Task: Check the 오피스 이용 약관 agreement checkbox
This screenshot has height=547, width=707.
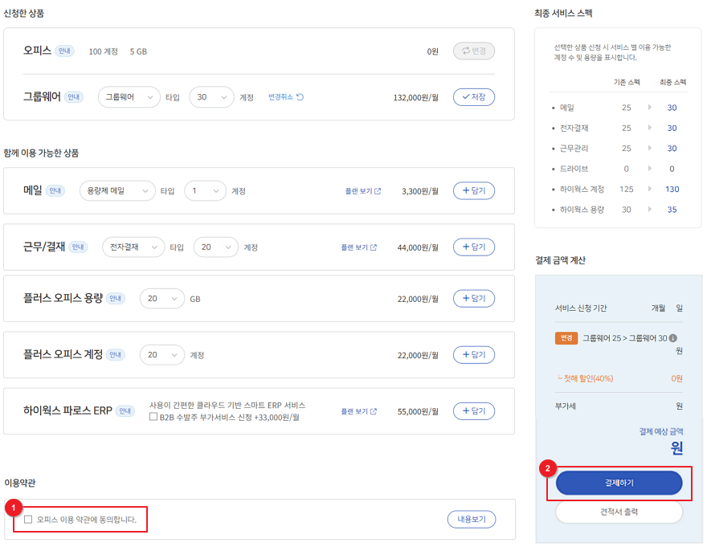Action: pos(28,520)
